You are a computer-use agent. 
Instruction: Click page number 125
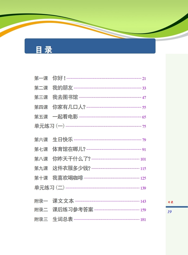click(143, 178)
